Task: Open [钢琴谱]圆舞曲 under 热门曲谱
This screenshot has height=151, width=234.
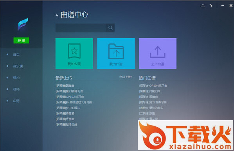Action: coord(148,97)
